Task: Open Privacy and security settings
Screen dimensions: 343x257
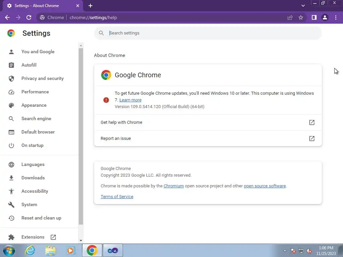Action: click(x=43, y=78)
